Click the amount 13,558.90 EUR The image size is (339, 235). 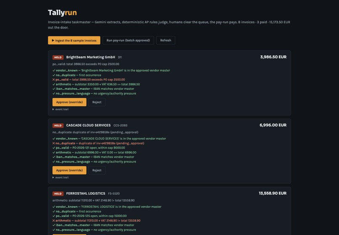[x=273, y=193]
